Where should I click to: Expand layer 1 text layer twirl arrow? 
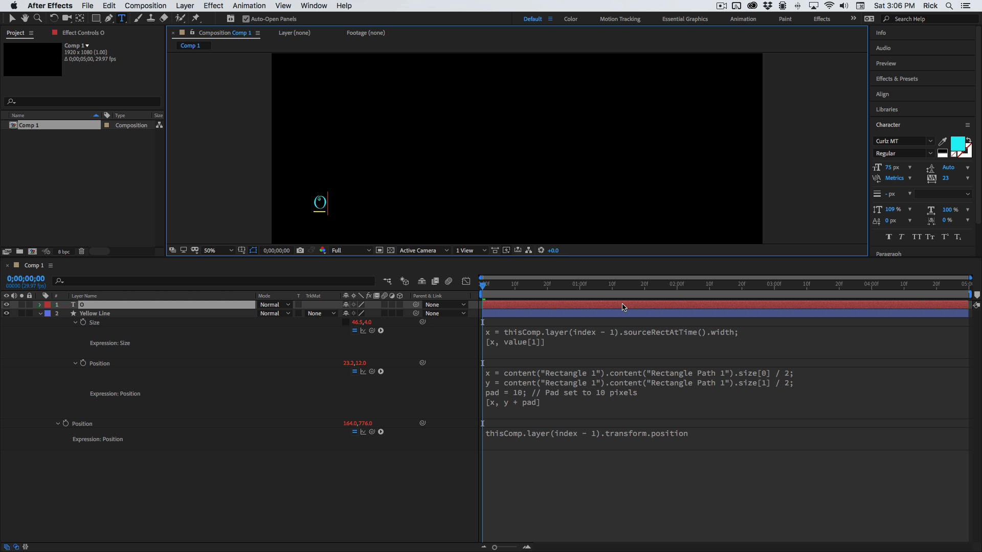[39, 305]
